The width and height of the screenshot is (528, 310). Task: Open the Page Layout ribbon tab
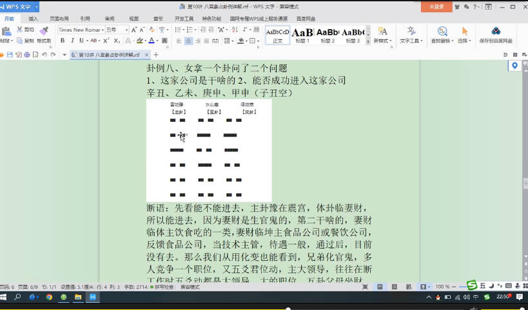[59, 19]
